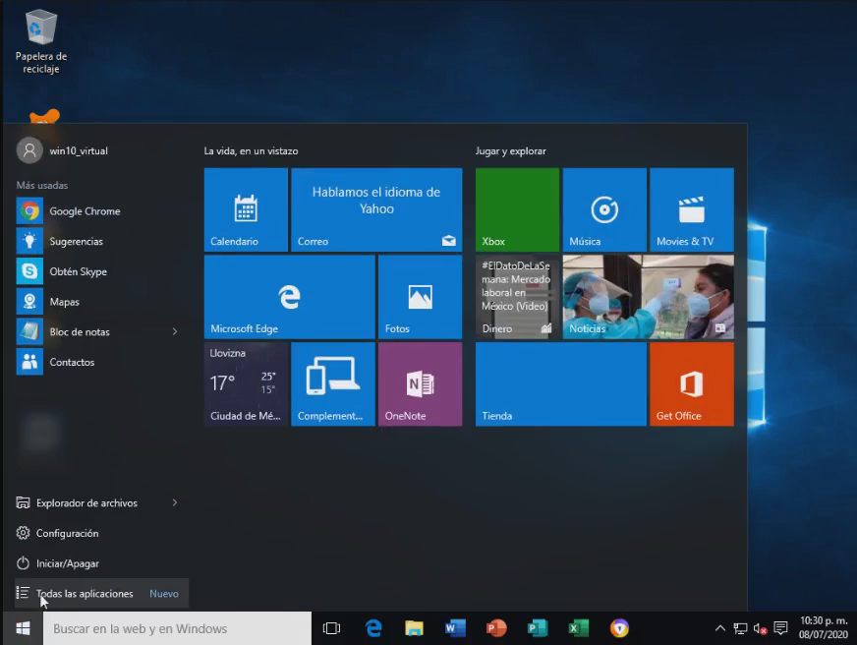Viewport: 857px width, 645px height.
Task: Expand Bloc de notas jump list arrow
Action: (175, 332)
